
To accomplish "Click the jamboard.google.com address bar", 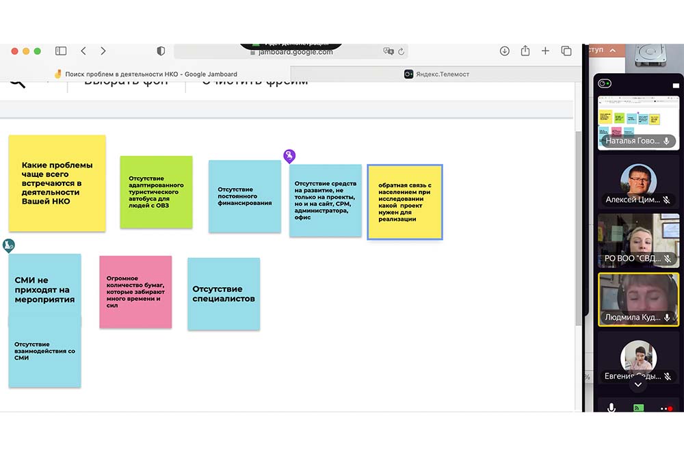I will [294, 52].
